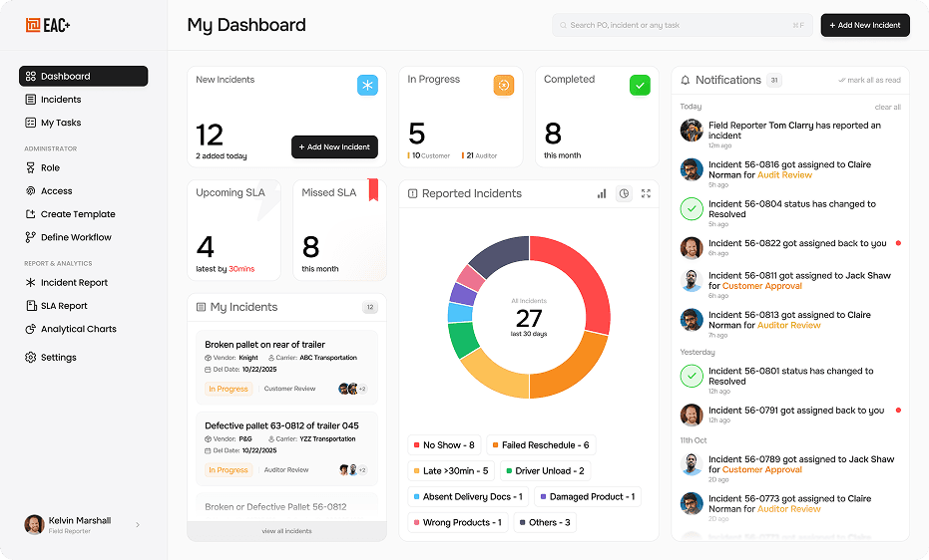The height and width of the screenshot is (560, 929).
Task: Click the In Progress orange status icon
Action: (x=504, y=85)
